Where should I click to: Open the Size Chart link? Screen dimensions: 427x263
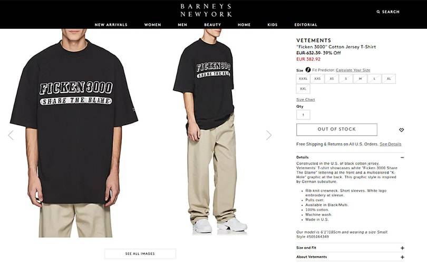pyautogui.click(x=306, y=100)
